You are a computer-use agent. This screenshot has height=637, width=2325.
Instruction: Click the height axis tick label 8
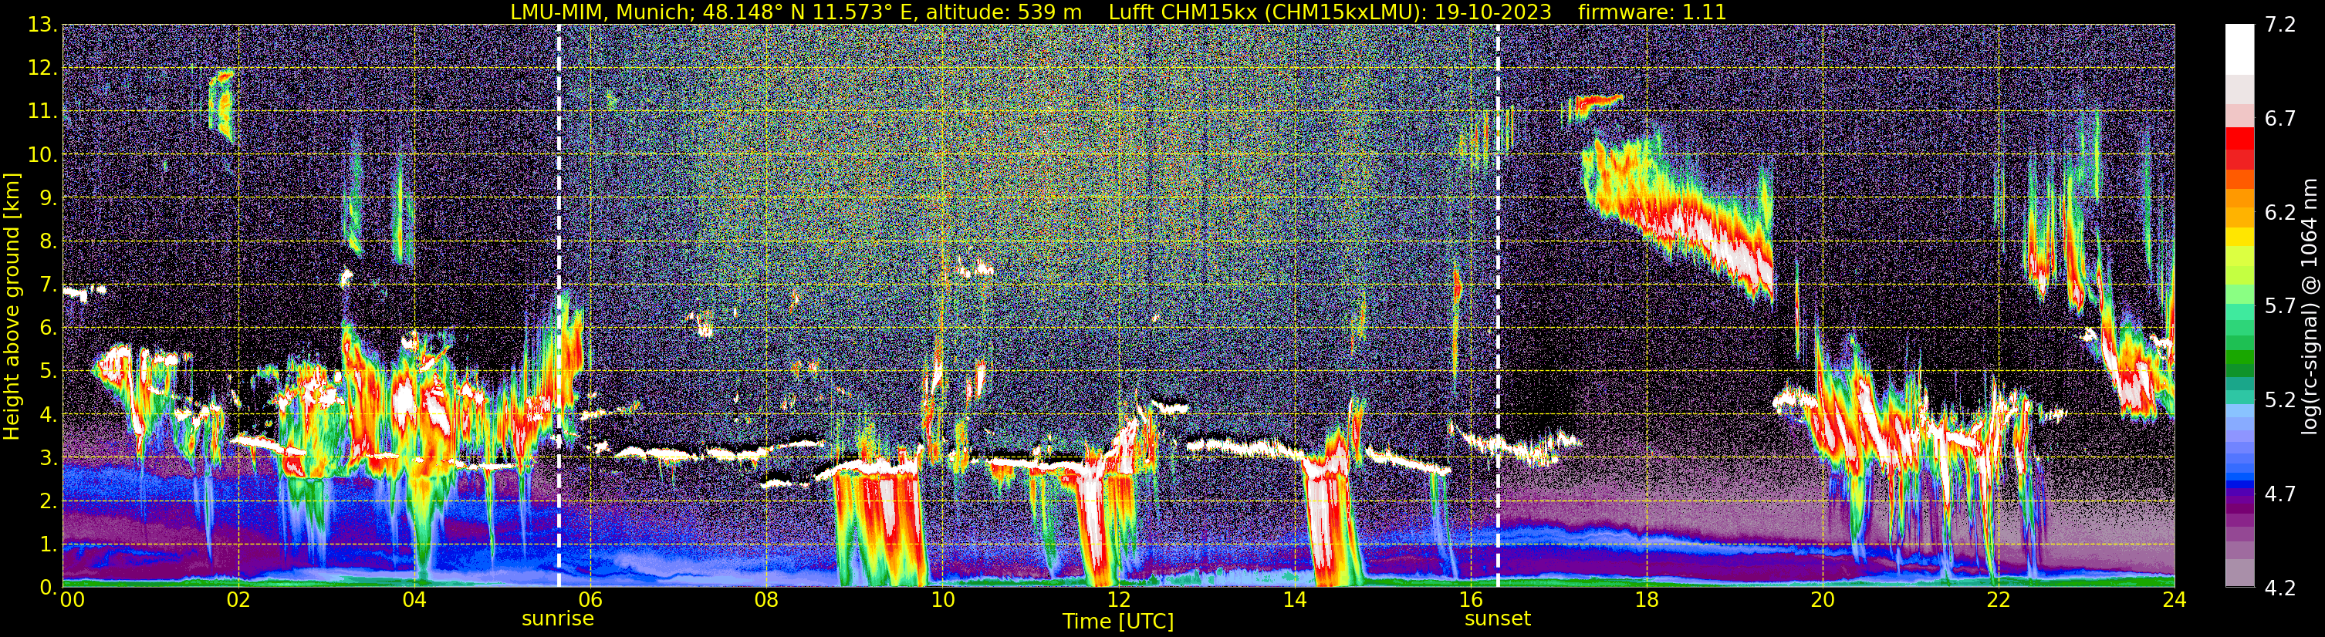[48, 242]
